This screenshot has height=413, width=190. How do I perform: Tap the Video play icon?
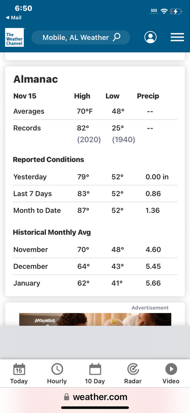[171, 369]
